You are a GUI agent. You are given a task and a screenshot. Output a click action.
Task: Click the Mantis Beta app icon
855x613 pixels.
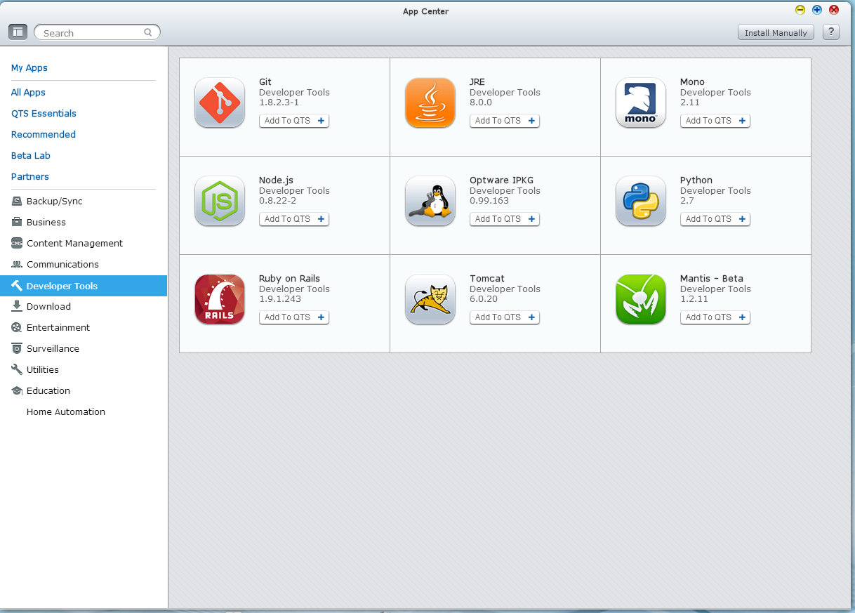pyautogui.click(x=641, y=299)
